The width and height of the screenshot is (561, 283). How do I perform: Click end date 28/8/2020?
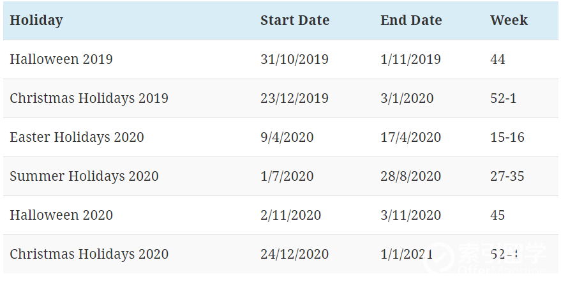pyautogui.click(x=411, y=176)
